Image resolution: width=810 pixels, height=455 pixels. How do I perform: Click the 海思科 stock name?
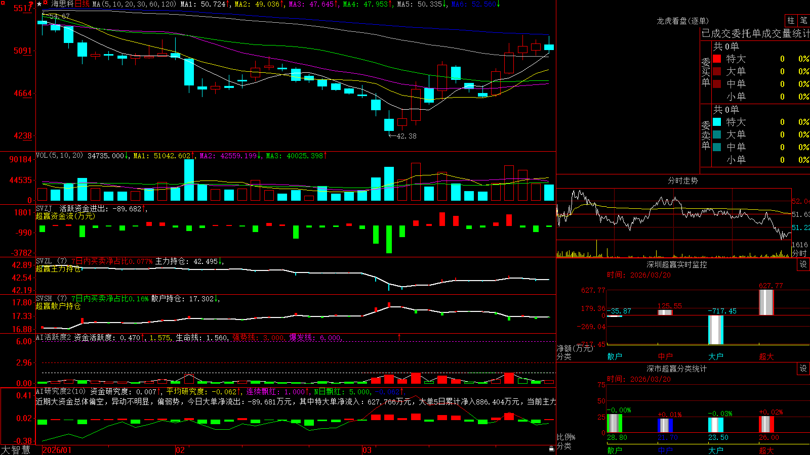click(62, 4)
